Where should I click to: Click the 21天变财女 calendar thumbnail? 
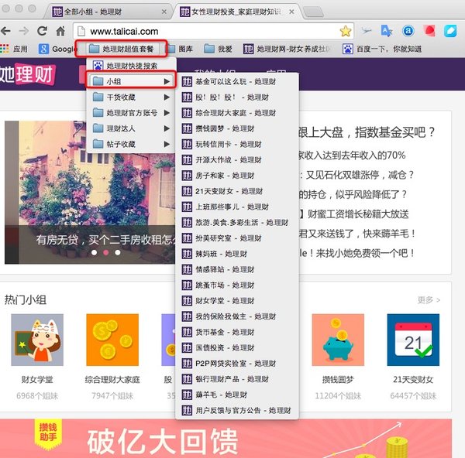[x=413, y=340]
